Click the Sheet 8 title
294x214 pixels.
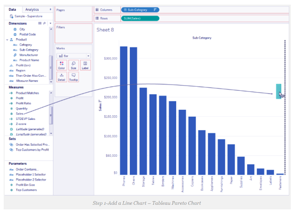[105, 30]
